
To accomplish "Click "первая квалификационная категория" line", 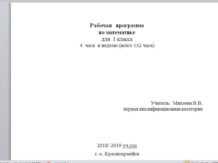I will tap(163, 109).
